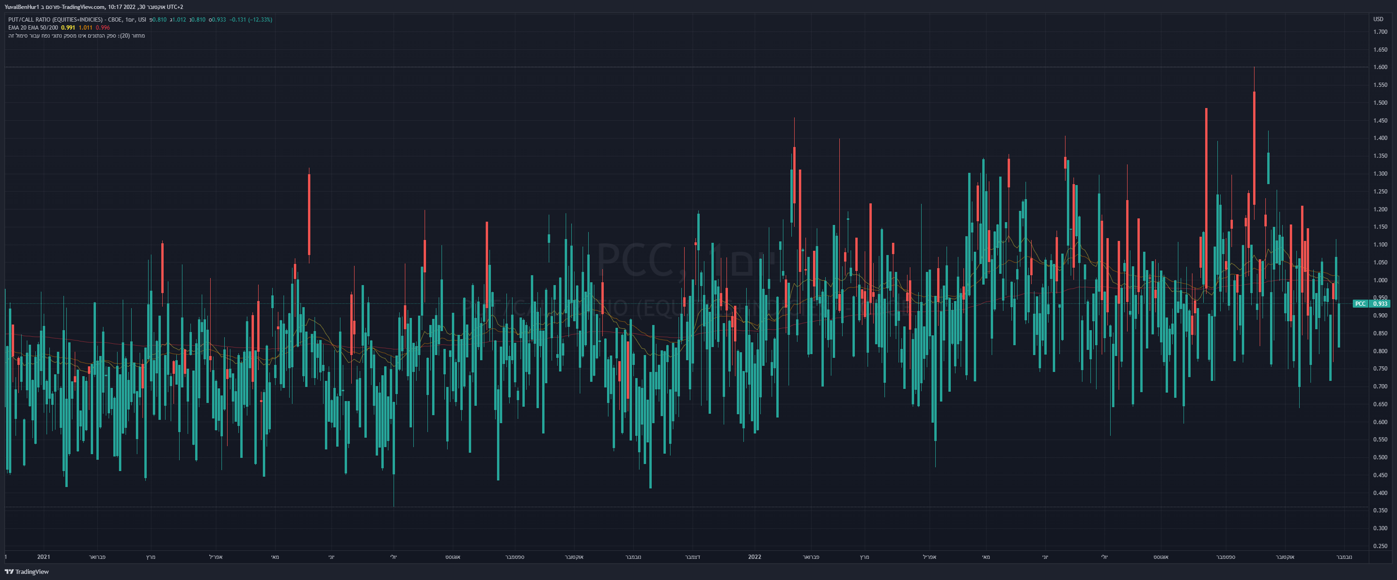Click the 1.650 price axis label
Screen dimensions: 1397x580
[1380, 50]
